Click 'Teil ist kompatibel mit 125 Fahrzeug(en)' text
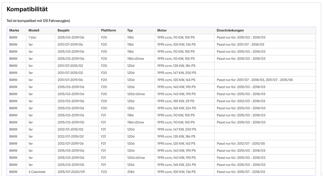 pos(38,21)
